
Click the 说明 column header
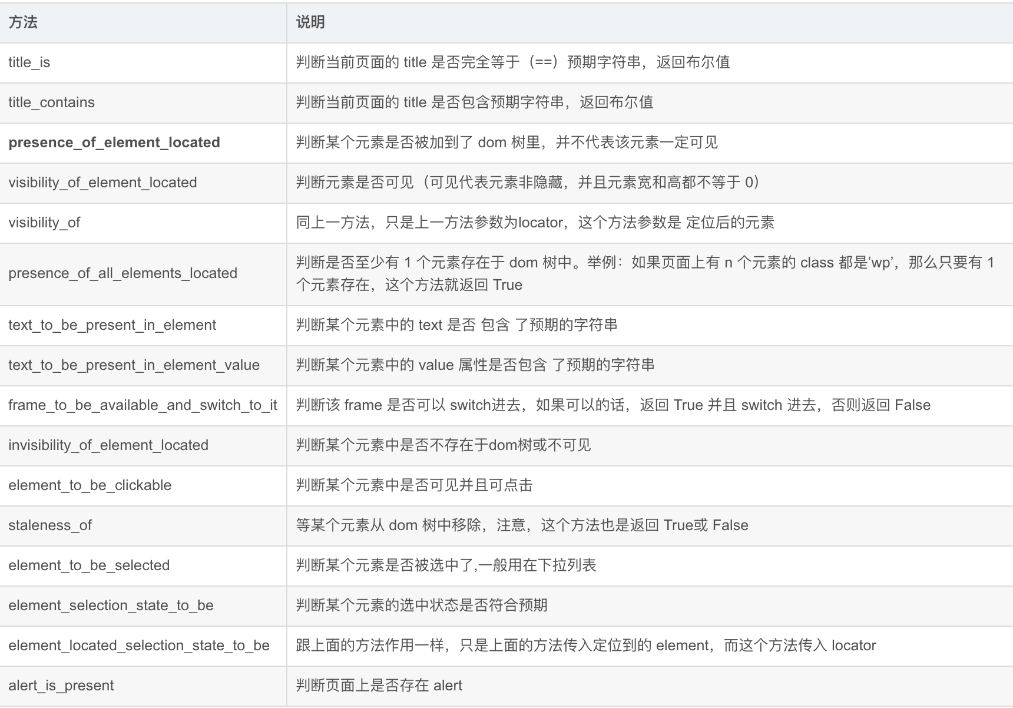coord(650,22)
